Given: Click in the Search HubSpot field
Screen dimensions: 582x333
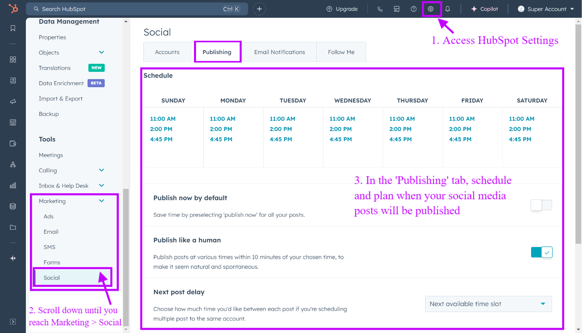Looking at the screenshot, I should coord(137,9).
